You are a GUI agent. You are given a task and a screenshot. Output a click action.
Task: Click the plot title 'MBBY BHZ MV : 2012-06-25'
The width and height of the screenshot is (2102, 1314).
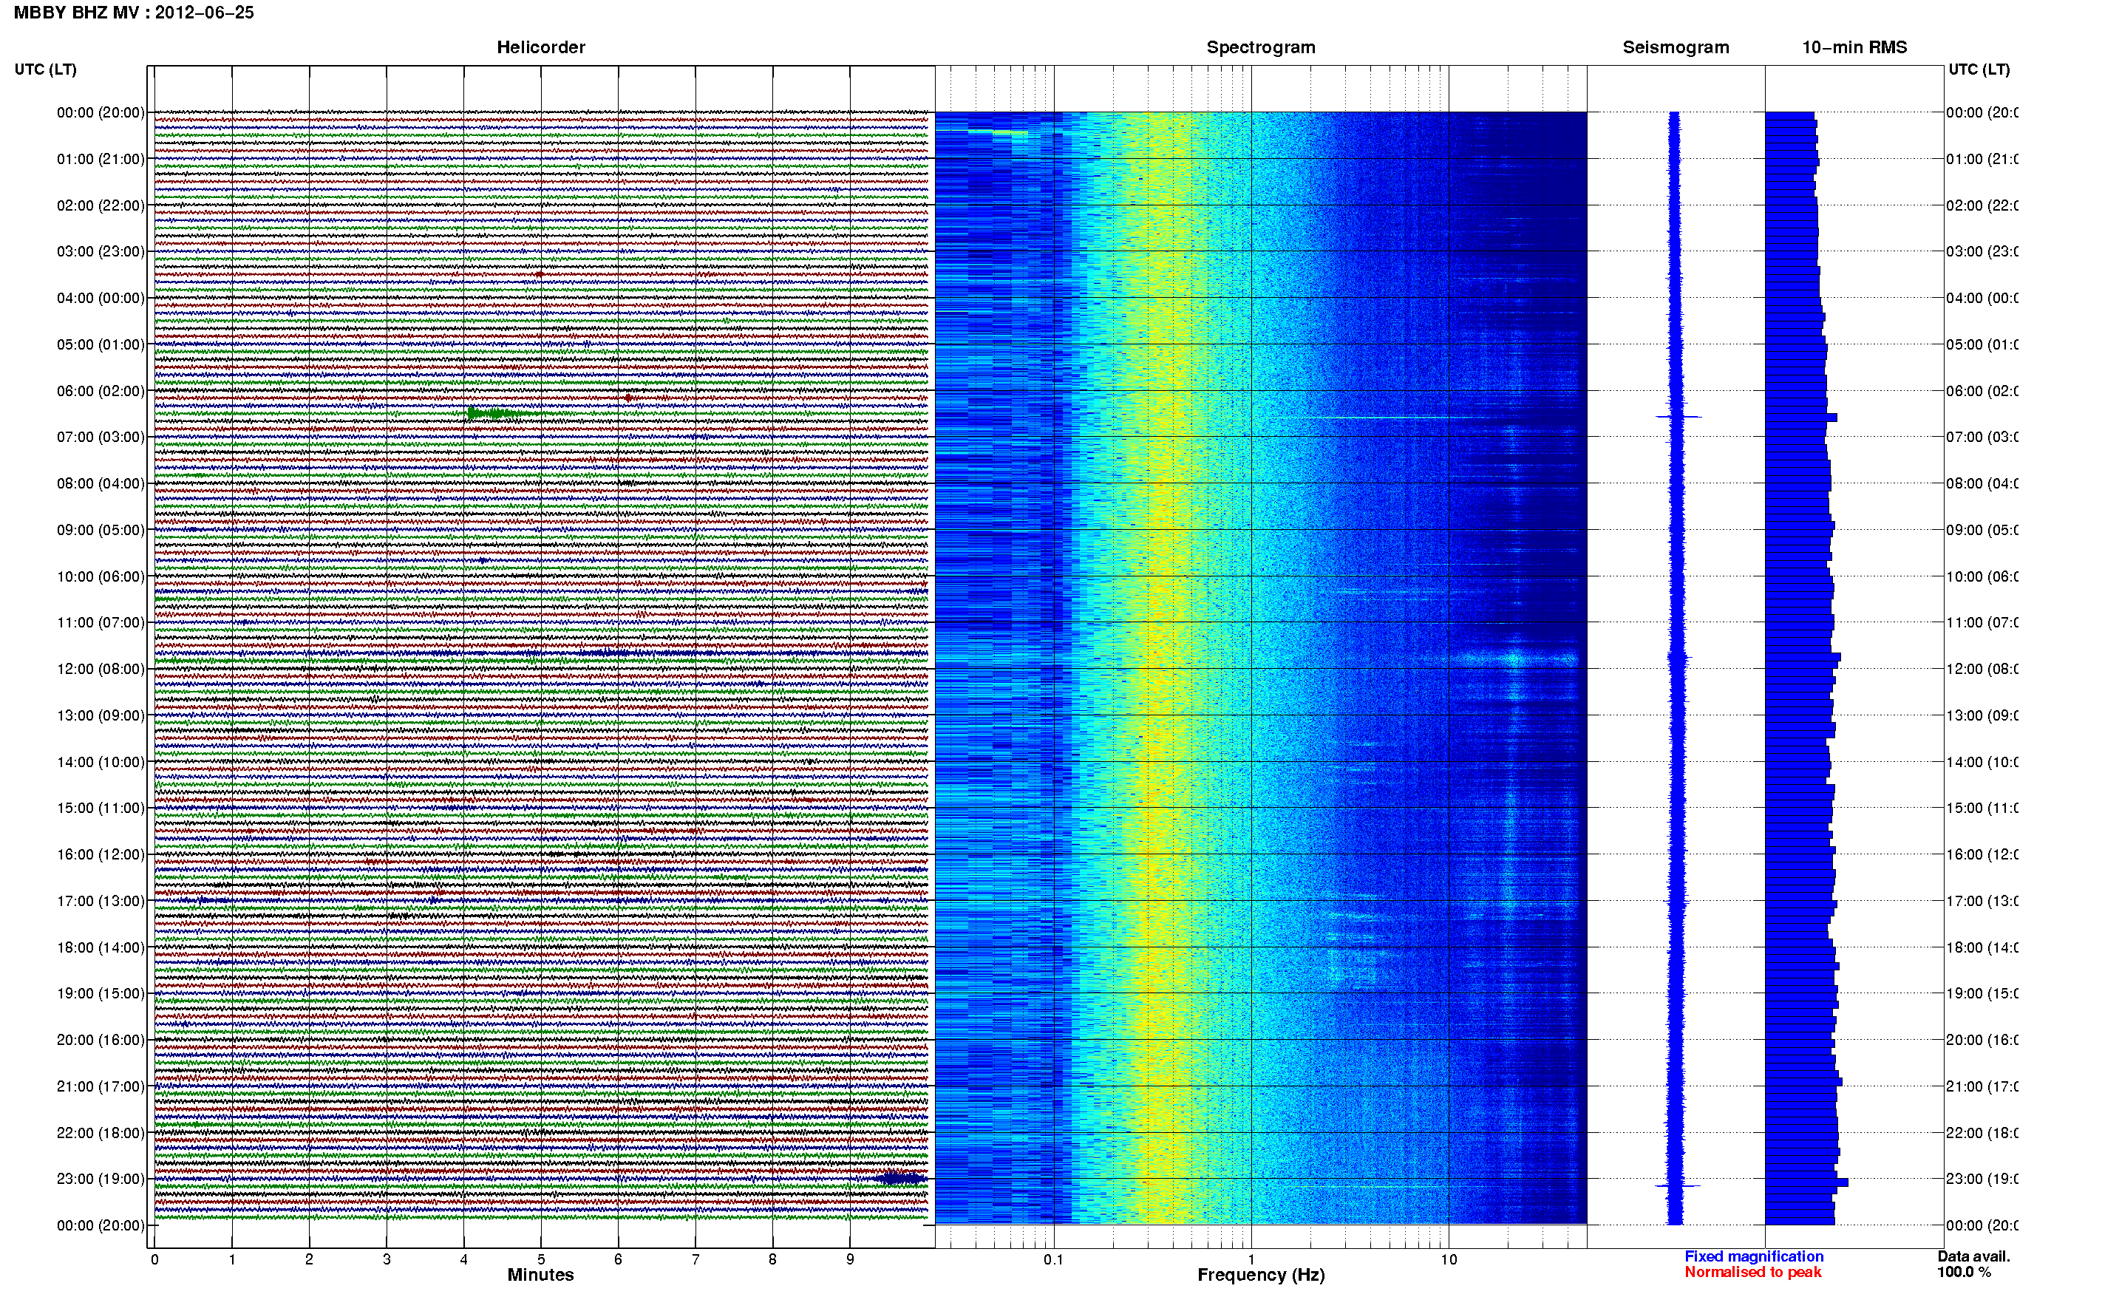pyautogui.click(x=134, y=13)
